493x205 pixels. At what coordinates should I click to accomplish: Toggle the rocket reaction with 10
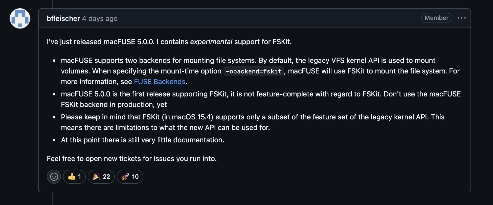click(x=130, y=176)
